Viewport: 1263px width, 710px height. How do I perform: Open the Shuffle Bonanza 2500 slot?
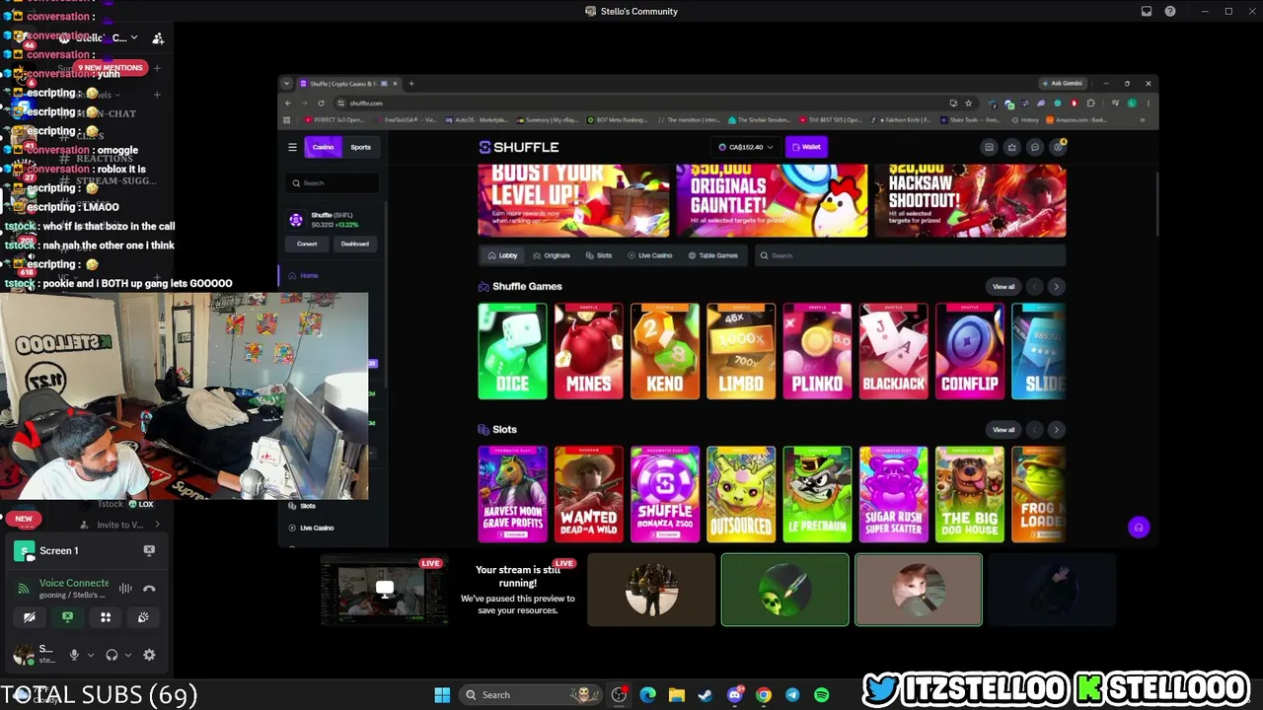click(665, 494)
